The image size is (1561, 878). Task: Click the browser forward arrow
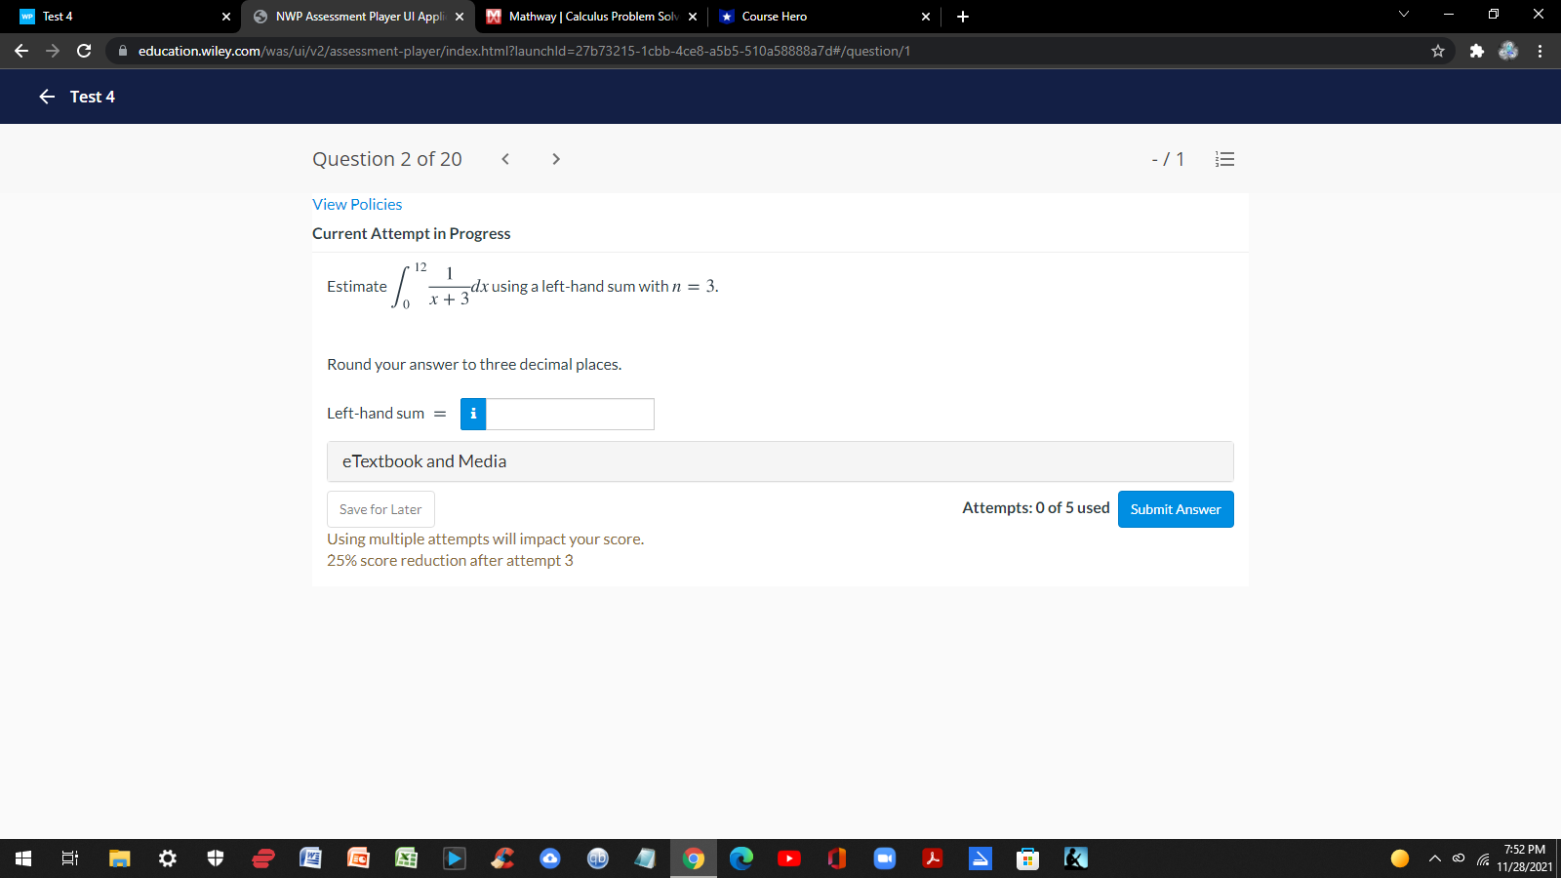[x=53, y=51]
